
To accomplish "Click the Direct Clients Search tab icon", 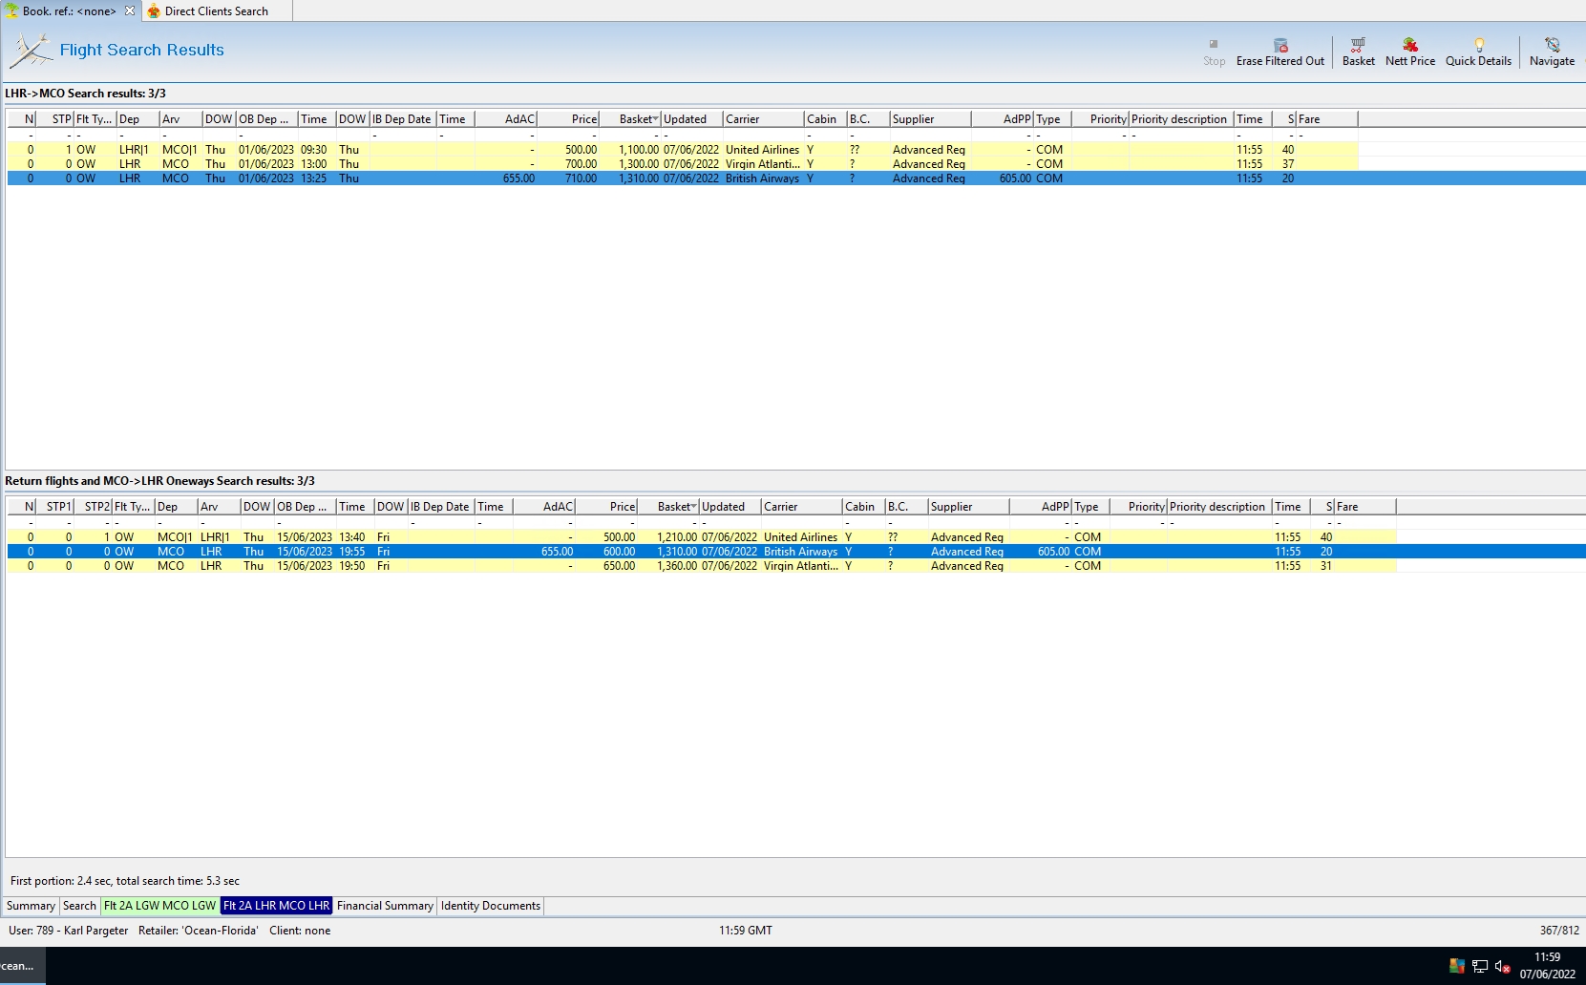I will (154, 11).
